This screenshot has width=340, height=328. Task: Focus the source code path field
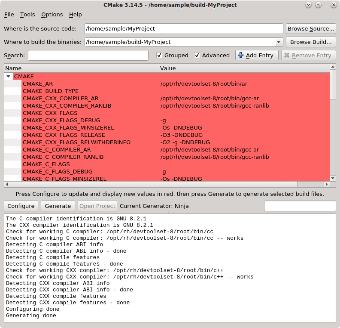click(184, 29)
